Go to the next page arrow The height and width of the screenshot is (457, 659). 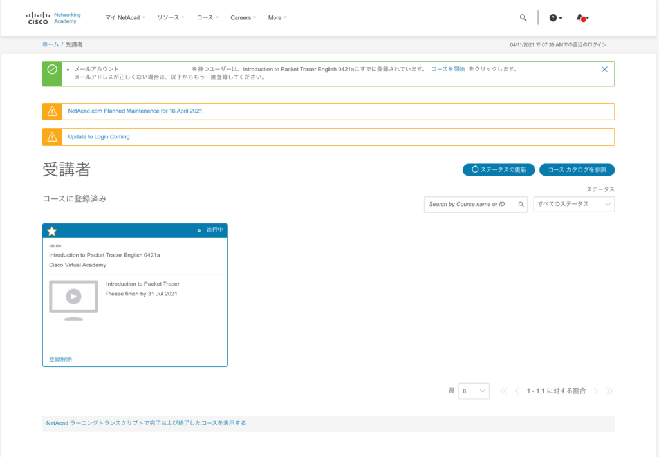(595, 391)
